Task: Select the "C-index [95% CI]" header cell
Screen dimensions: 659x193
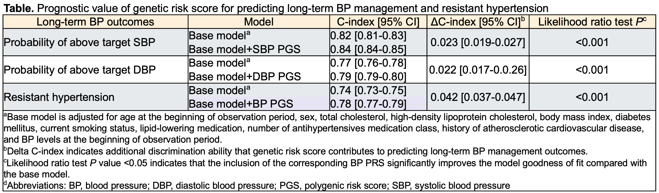Action: pyautogui.click(x=378, y=22)
